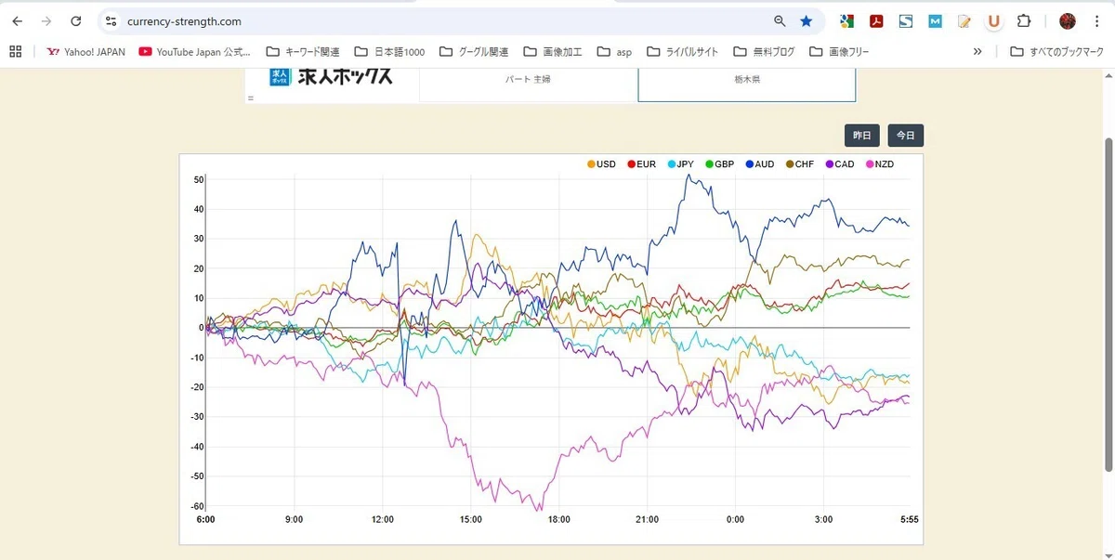Open the すべてのブックマーク folder

click(1056, 51)
